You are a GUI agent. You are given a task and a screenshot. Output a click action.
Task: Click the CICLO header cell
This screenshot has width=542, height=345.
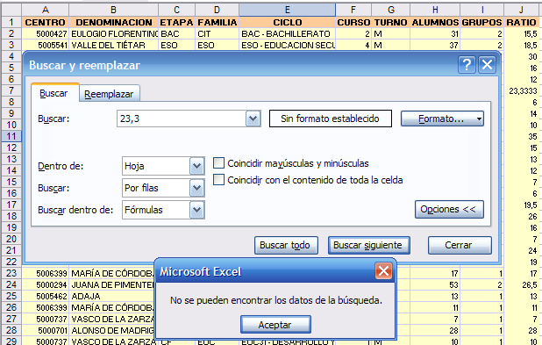coord(288,22)
